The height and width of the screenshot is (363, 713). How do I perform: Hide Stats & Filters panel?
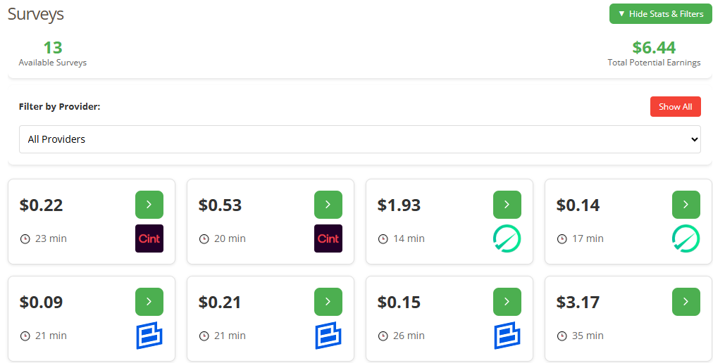(660, 14)
